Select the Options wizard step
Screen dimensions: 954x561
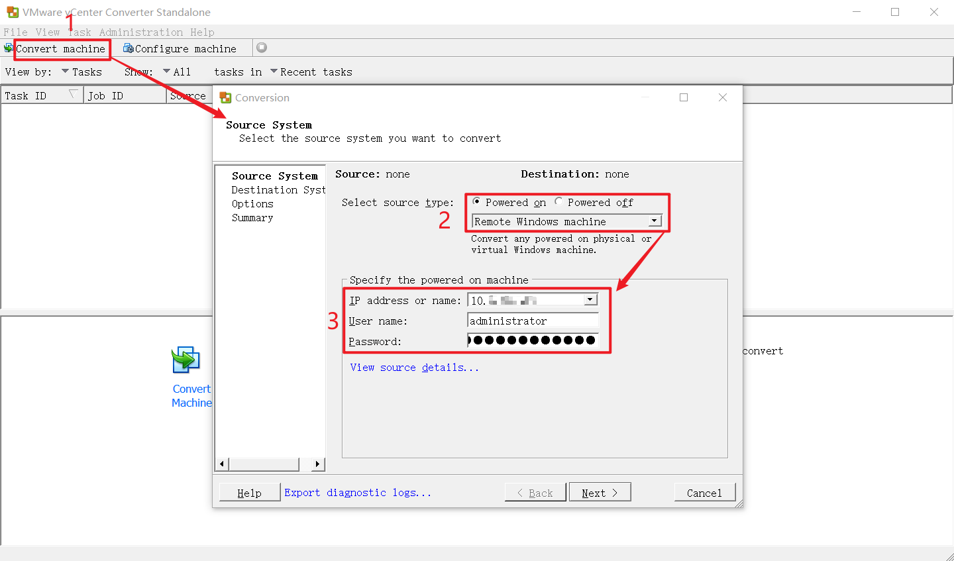[252, 203]
